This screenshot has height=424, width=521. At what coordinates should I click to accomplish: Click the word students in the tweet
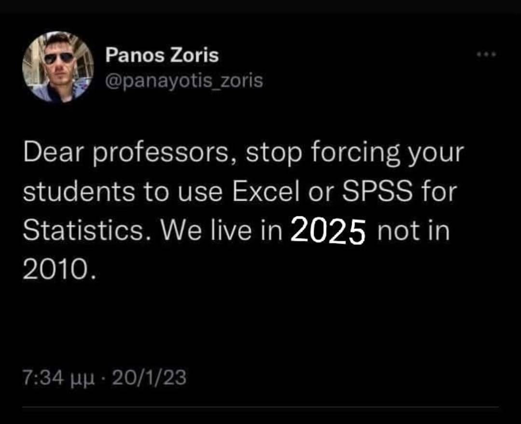click(x=79, y=192)
